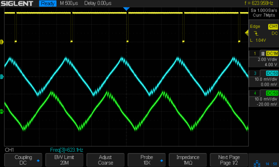Click the Freq[3]=623.1Hz measurement readout
Viewport: 279px width, 167px height.
tap(67, 150)
